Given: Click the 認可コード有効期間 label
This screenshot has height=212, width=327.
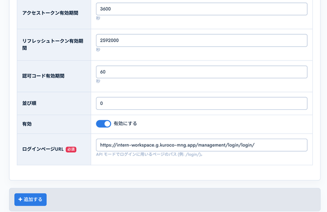Looking at the screenshot, I should [x=43, y=76].
